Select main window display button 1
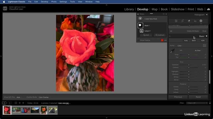The width and height of the screenshot is (213, 119). (4, 103)
